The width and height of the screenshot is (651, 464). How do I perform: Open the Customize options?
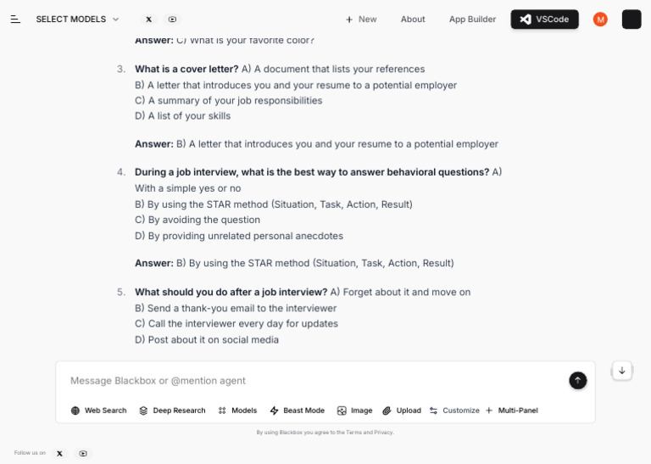(454, 411)
